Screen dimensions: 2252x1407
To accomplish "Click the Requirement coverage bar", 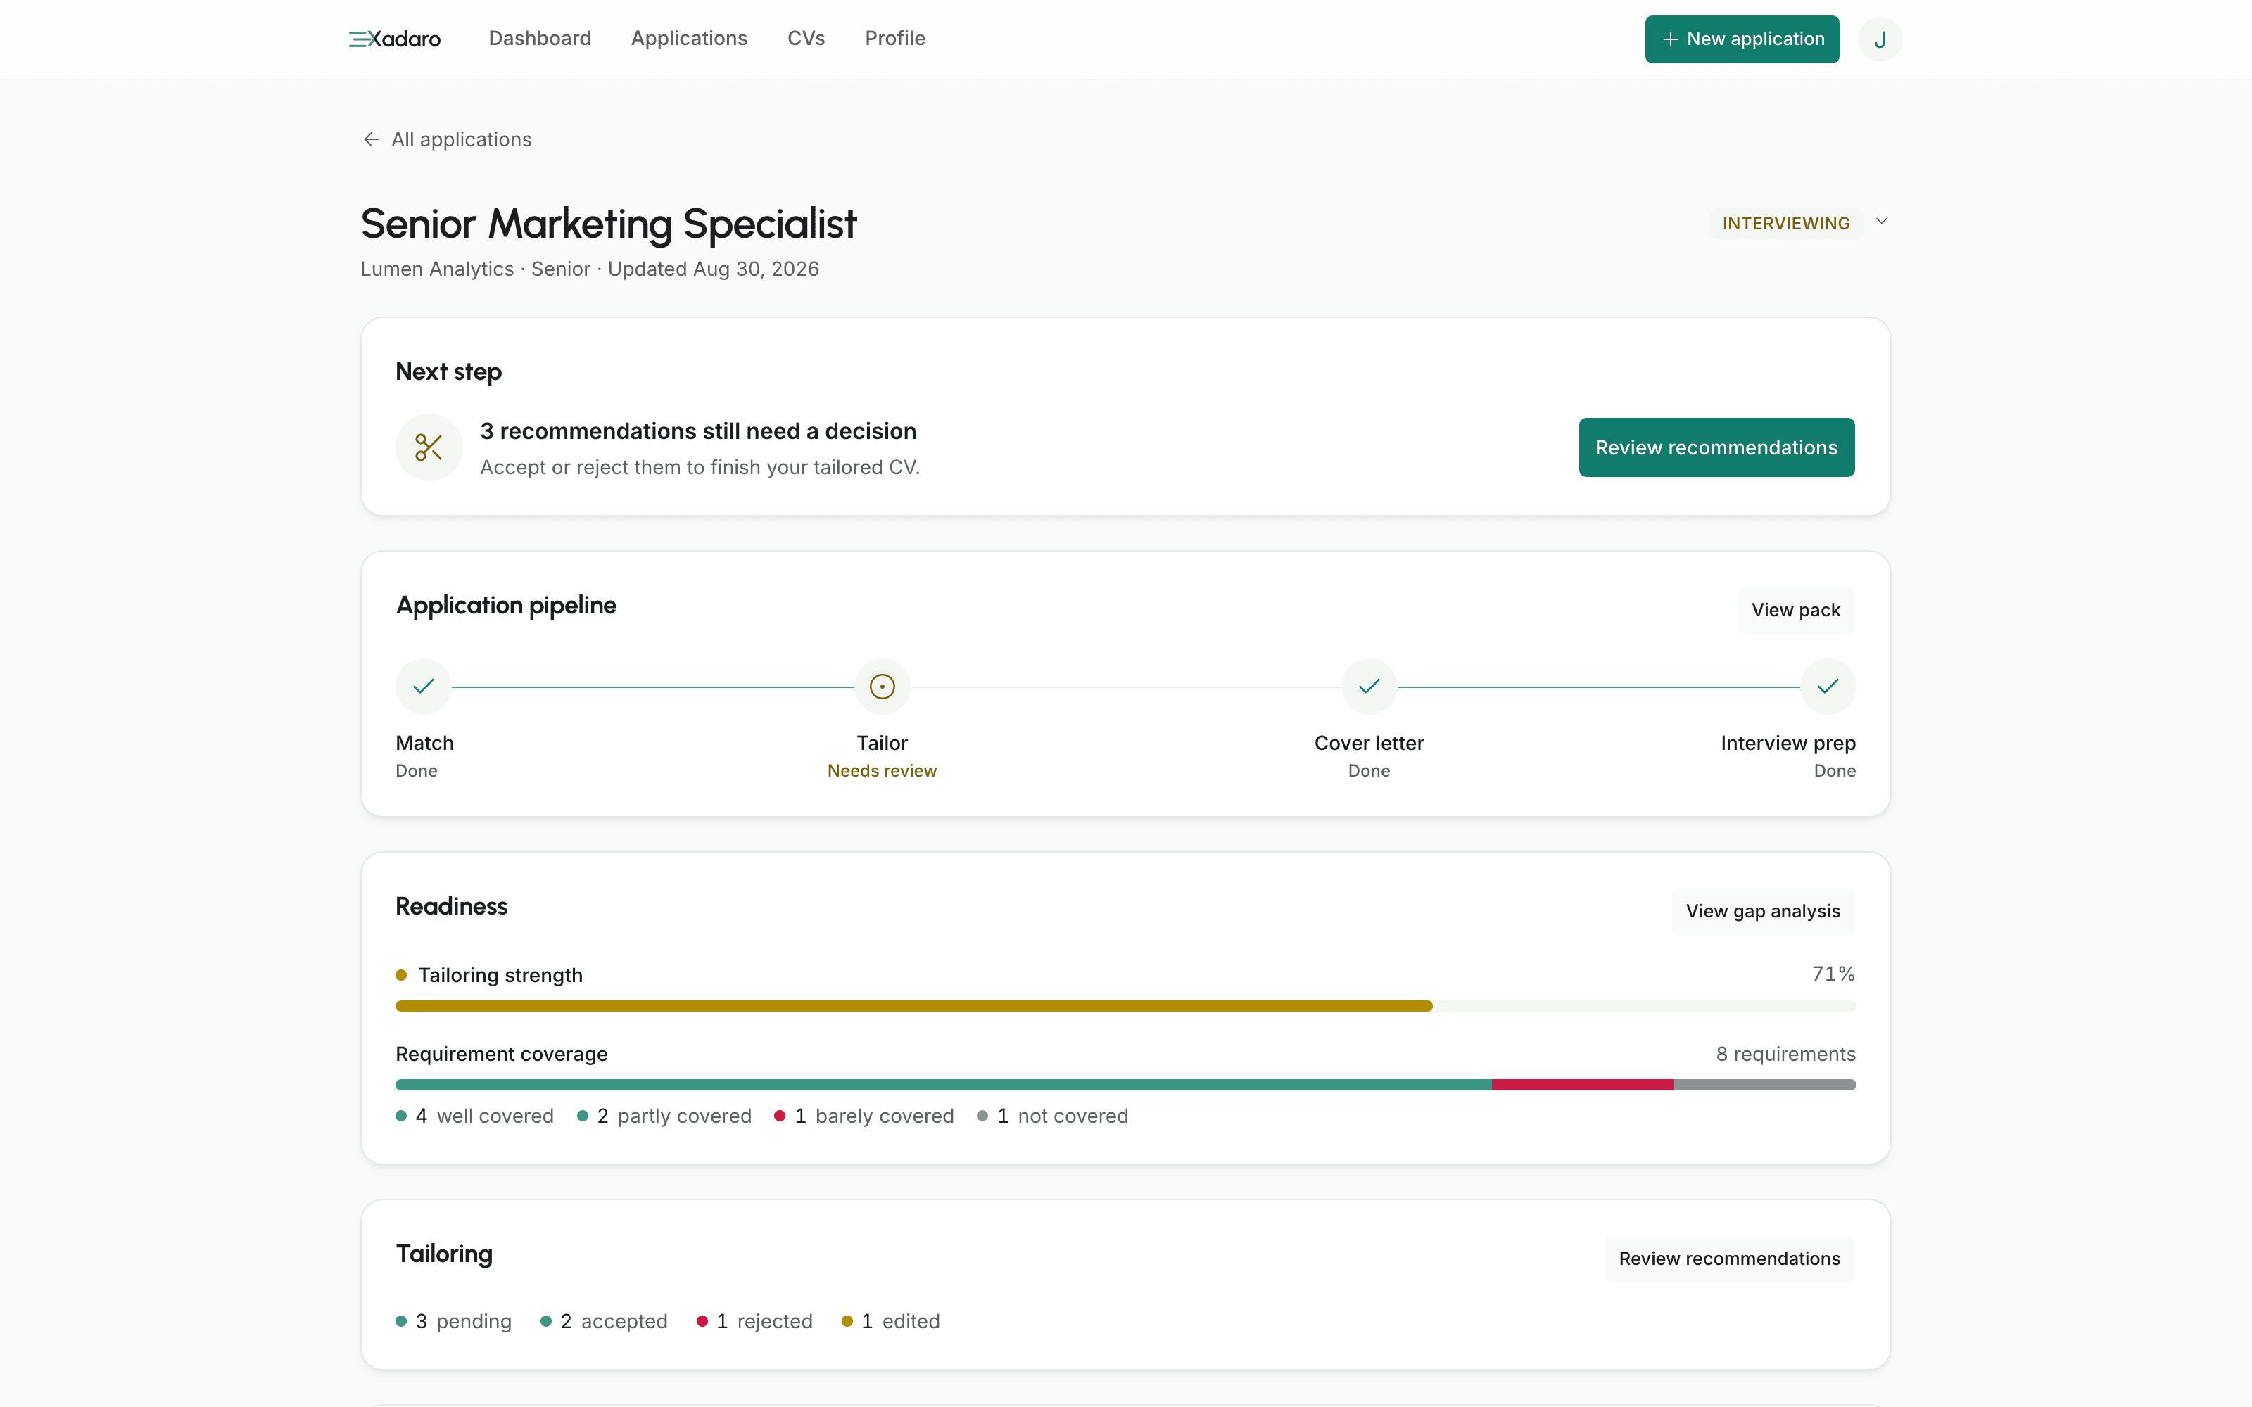I will [x=1125, y=1085].
